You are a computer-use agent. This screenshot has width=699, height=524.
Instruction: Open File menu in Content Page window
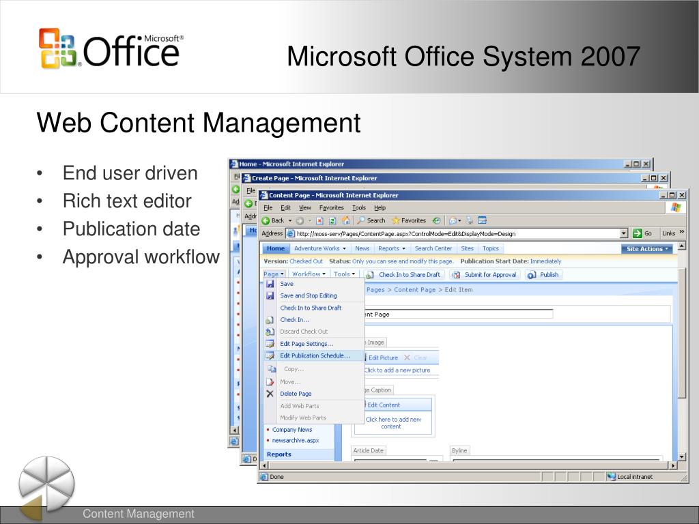point(268,207)
